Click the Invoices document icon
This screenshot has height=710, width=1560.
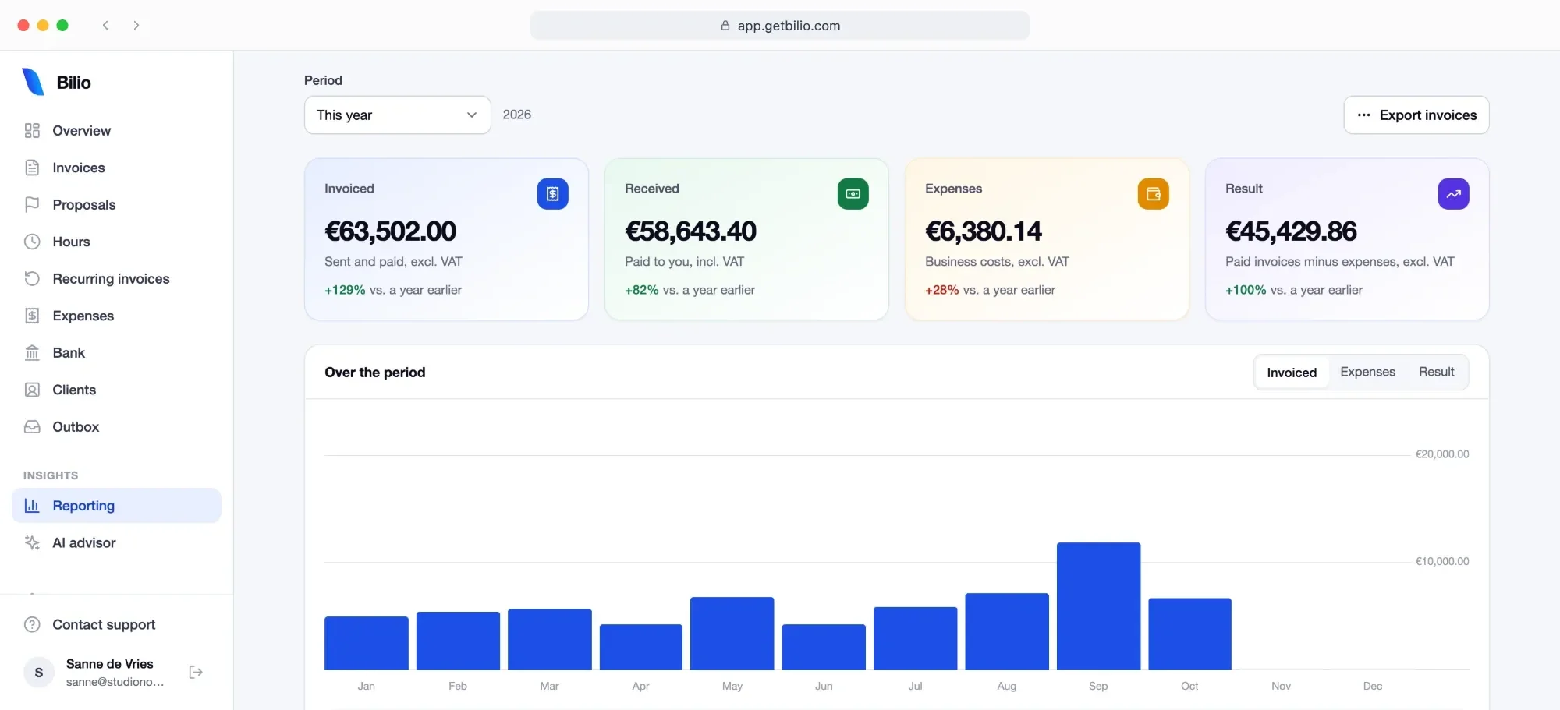pyautogui.click(x=32, y=168)
